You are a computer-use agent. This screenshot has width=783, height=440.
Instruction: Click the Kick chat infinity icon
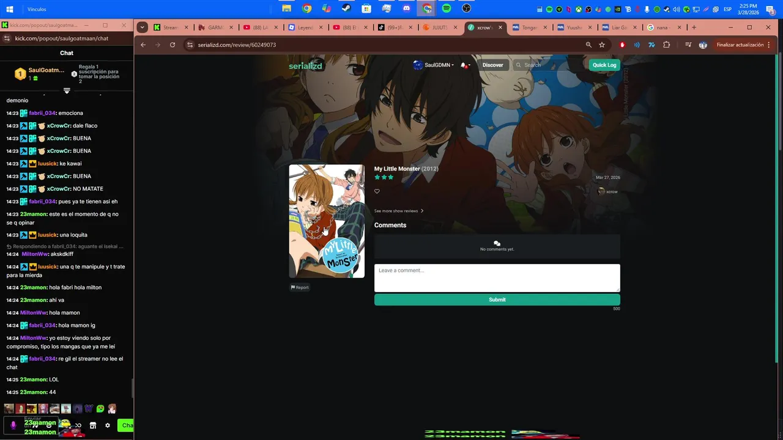pyautogui.click(x=78, y=425)
